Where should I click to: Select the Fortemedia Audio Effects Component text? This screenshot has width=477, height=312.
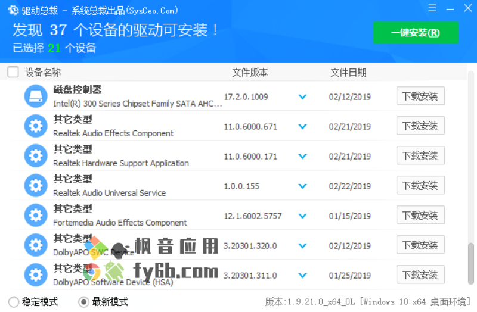120,223
